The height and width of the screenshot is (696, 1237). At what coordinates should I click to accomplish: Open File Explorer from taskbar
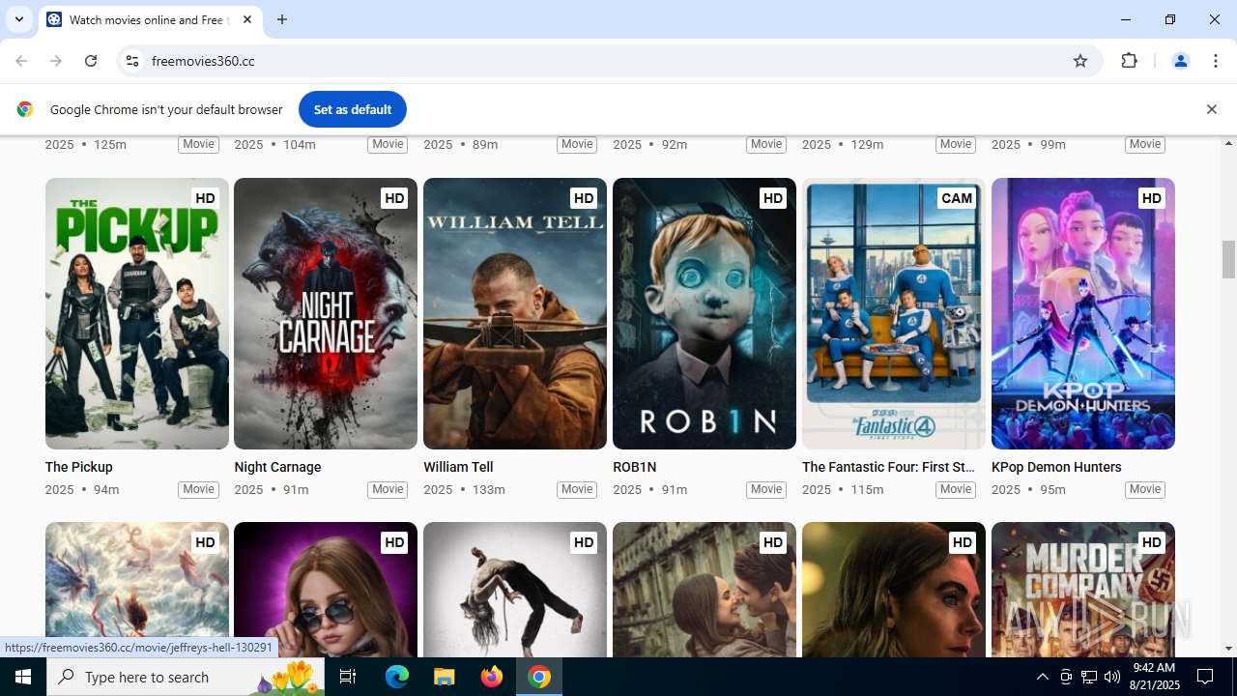click(445, 677)
